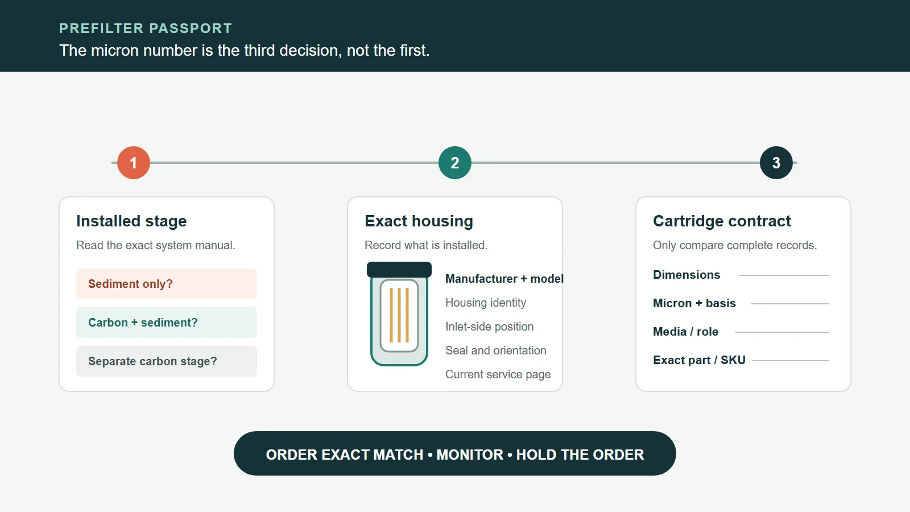
Task: Click the 'Manufacturer + model' item
Action: click(x=504, y=279)
